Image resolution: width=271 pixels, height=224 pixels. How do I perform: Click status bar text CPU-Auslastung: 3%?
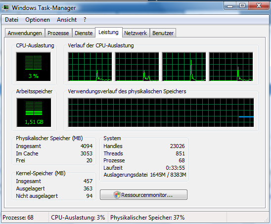pyautogui.click(x=78, y=218)
